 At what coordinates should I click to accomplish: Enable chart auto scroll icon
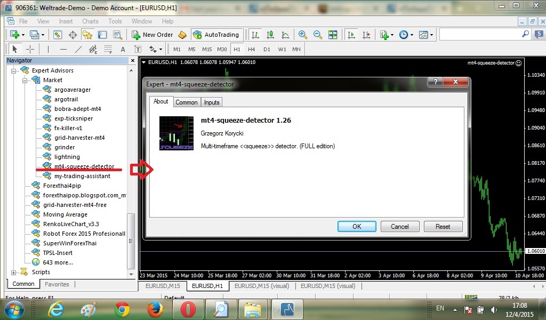[351, 35]
